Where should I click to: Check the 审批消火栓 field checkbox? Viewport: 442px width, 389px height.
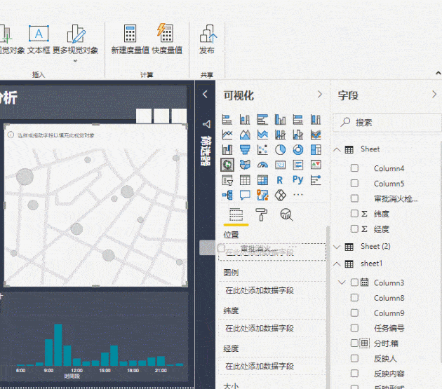[354, 198]
